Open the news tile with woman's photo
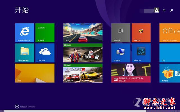 [131, 73]
